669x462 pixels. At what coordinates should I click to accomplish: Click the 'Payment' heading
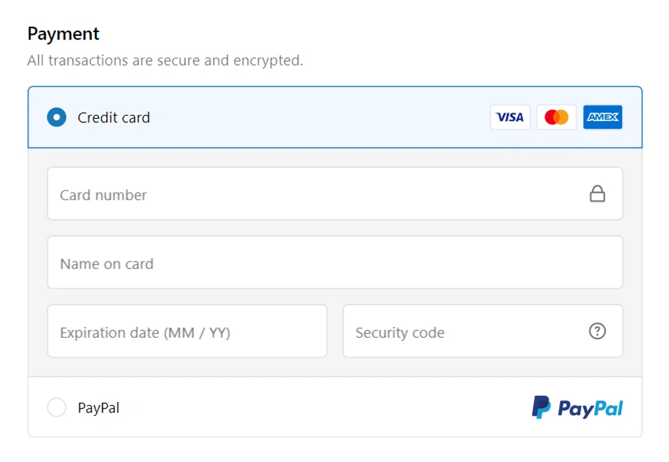click(x=63, y=33)
